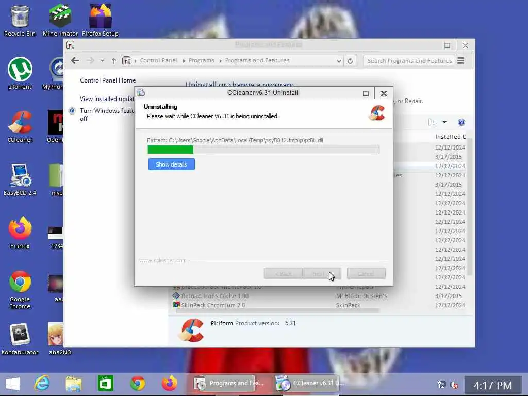Open the Mine-imator desktop icon
The image size is (528, 396).
point(60,20)
